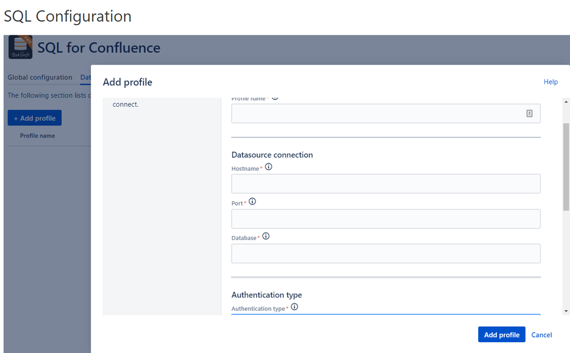Click the info icon beside Database label
This screenshot has height=353, width=570.
click(x=265, y=236)
